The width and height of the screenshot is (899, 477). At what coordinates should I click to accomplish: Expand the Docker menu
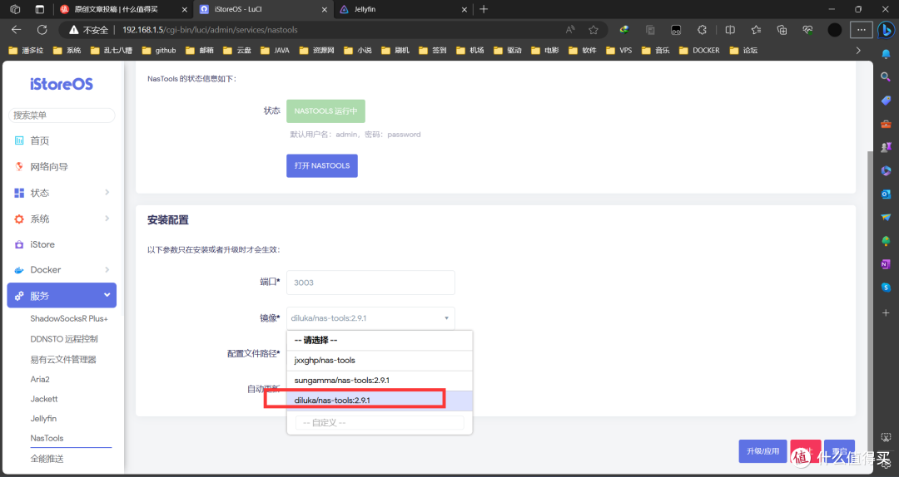[62, 270]
